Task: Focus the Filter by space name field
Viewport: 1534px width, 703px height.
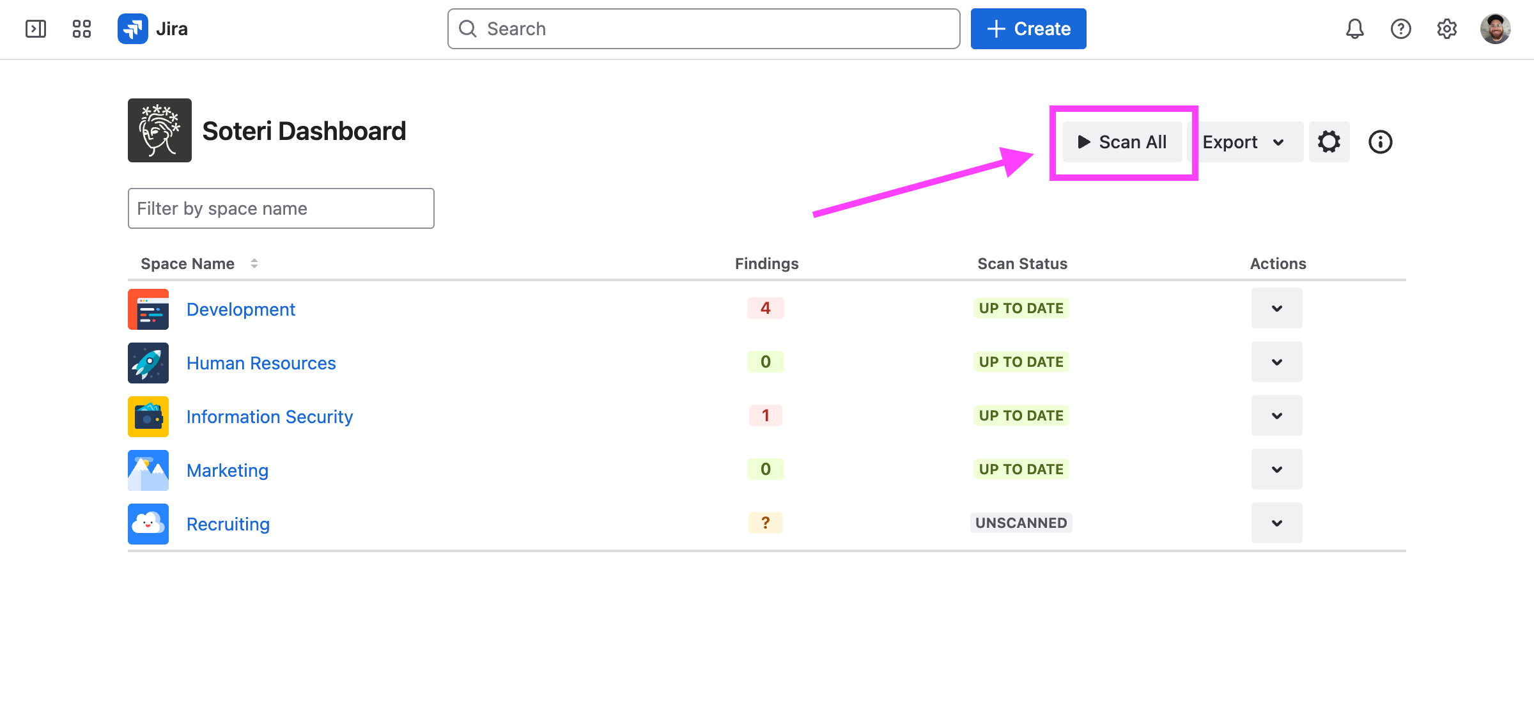Action: tap(281, 208)
